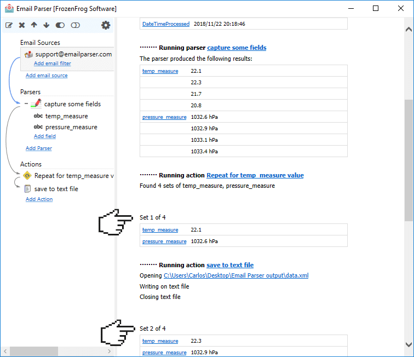This screenshot has height=357, width=414.
Task: Select the 'Repeat for temp_measure' action
Action: [68, 176]
